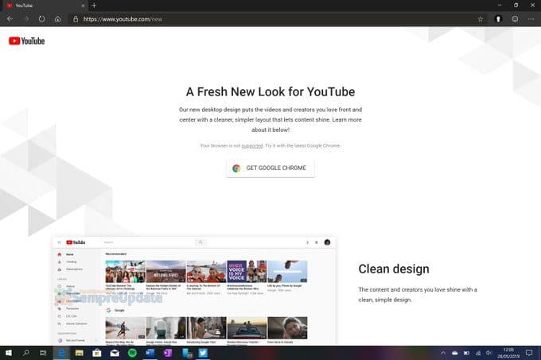The image size is (541, 360).
Task: Select the YouTube tab
Action: 45,6
